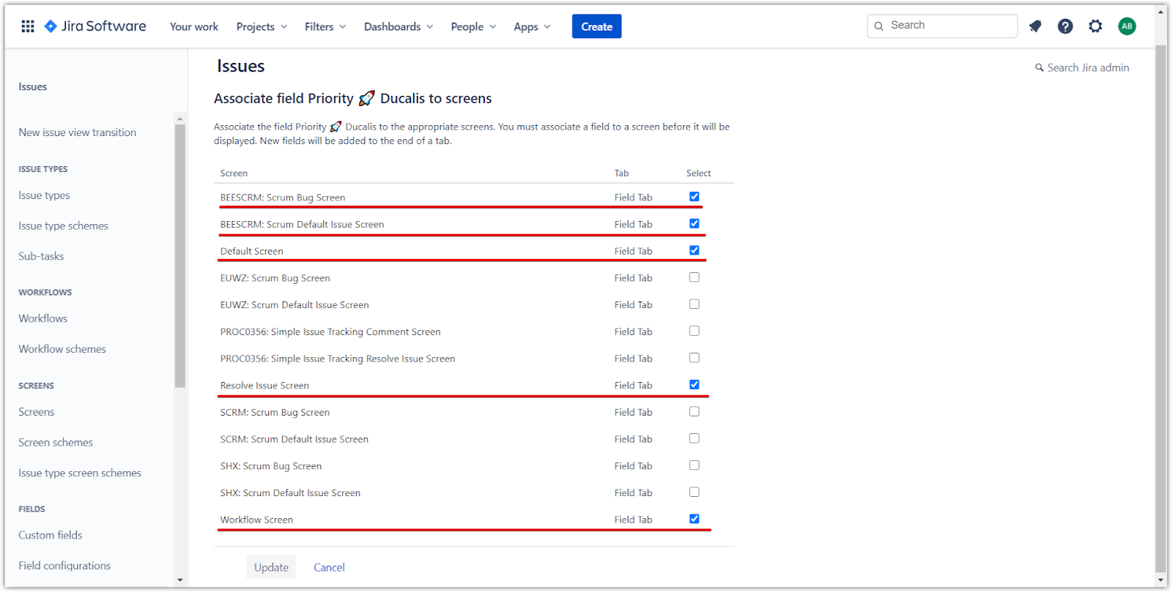Click the sidebar scrollbar thumb
Screen dimensions: 1172x592
pyautogui.click(x=180, y=255)
